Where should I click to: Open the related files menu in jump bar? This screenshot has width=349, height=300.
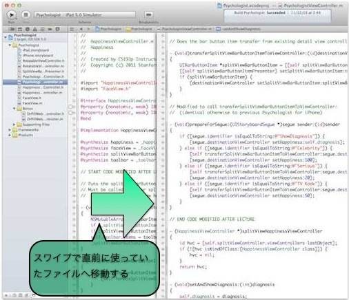[72, 29]
